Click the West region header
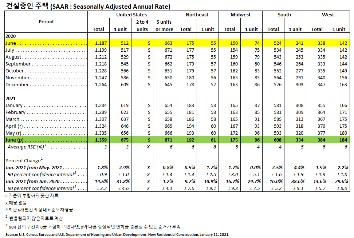The width and height of the screenshot is (354, 238). point(328,15)
